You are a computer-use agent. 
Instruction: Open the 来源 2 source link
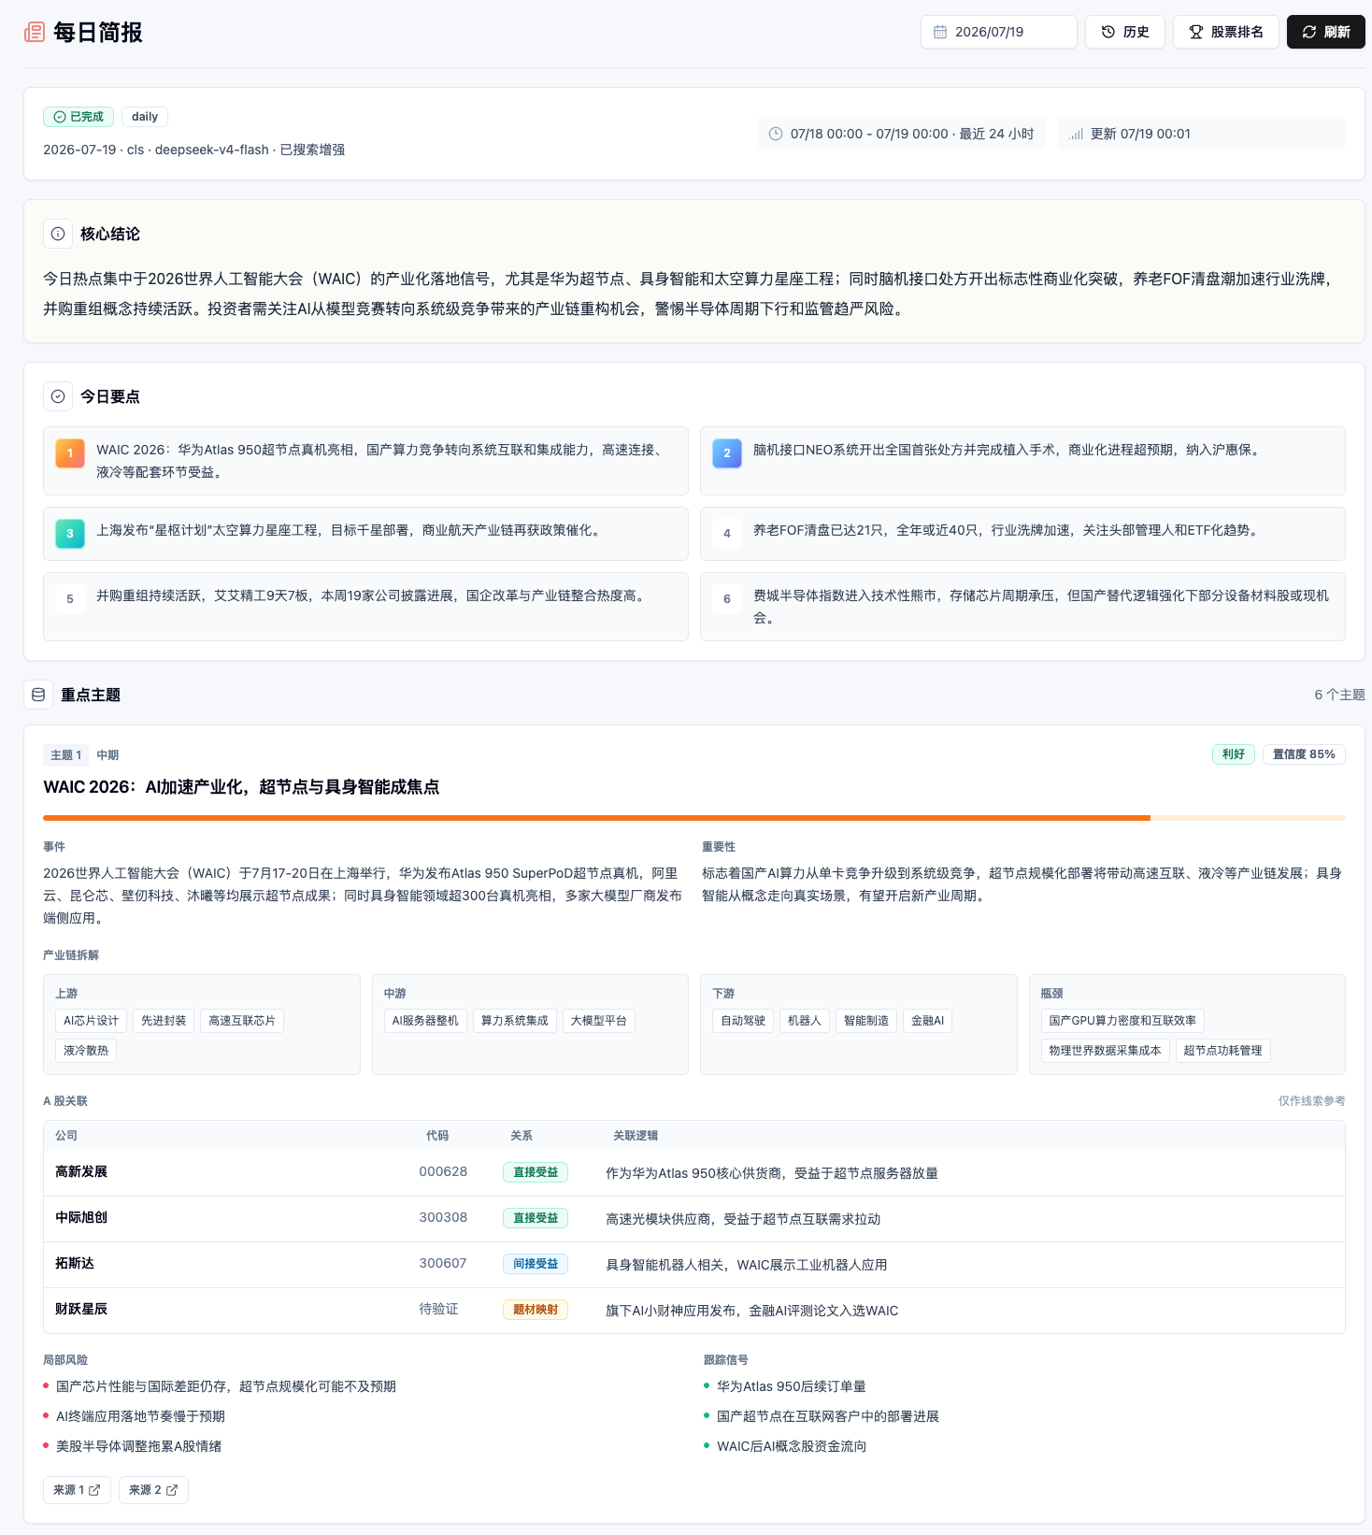[x=153, y=1490]
